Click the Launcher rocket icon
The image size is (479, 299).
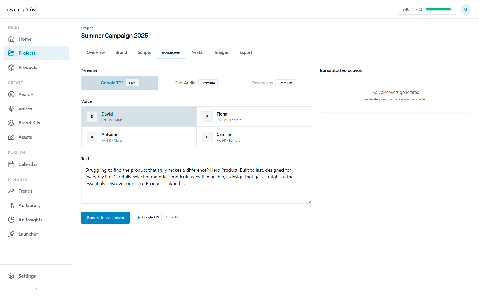[x=11, y=234]
